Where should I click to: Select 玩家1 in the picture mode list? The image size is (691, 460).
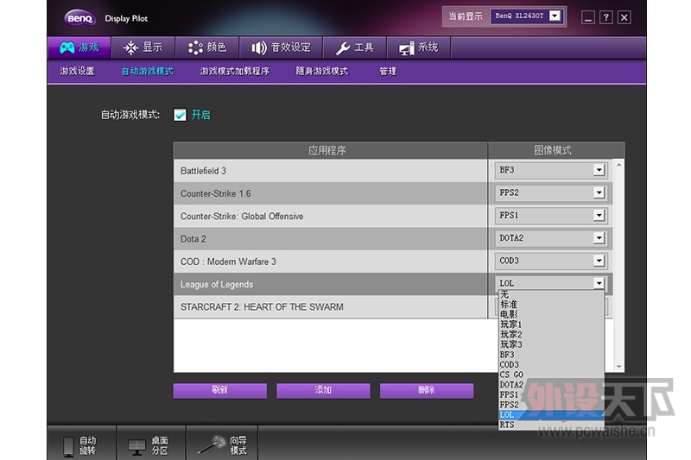click(x=510, y=325)
